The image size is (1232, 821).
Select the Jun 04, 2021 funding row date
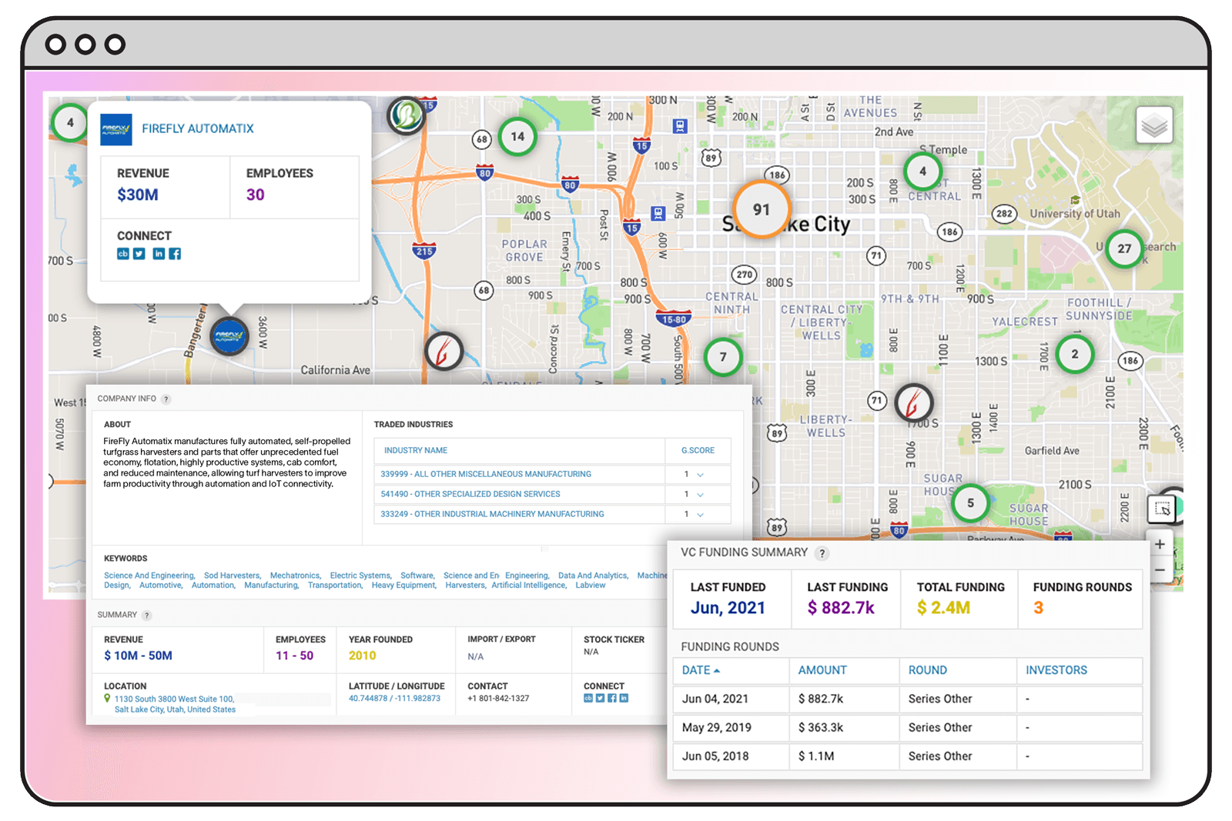click(715, 699)
